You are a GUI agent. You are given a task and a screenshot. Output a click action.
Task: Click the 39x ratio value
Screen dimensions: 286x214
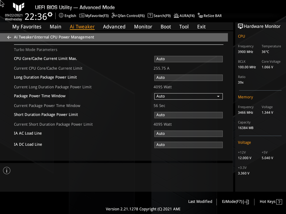[x=241, y=82]
